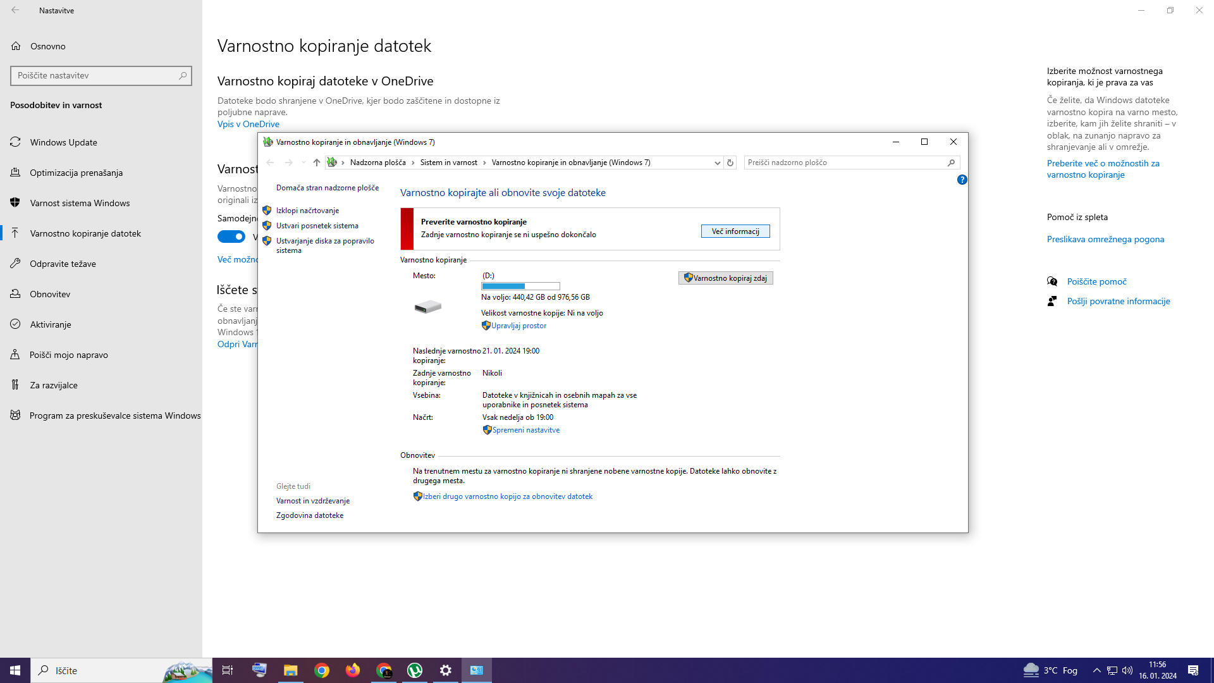Click the search input field in settings
The image size is (1214, 683).
[94, 75]
